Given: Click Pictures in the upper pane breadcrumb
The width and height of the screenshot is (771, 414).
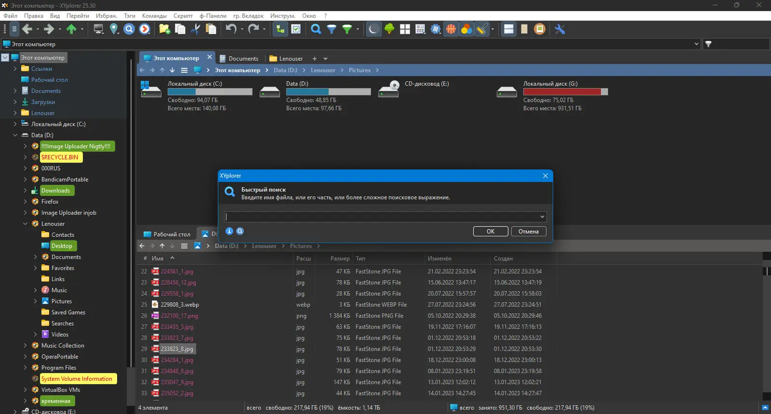Looking at the screenshot, I should coord(360,70).
